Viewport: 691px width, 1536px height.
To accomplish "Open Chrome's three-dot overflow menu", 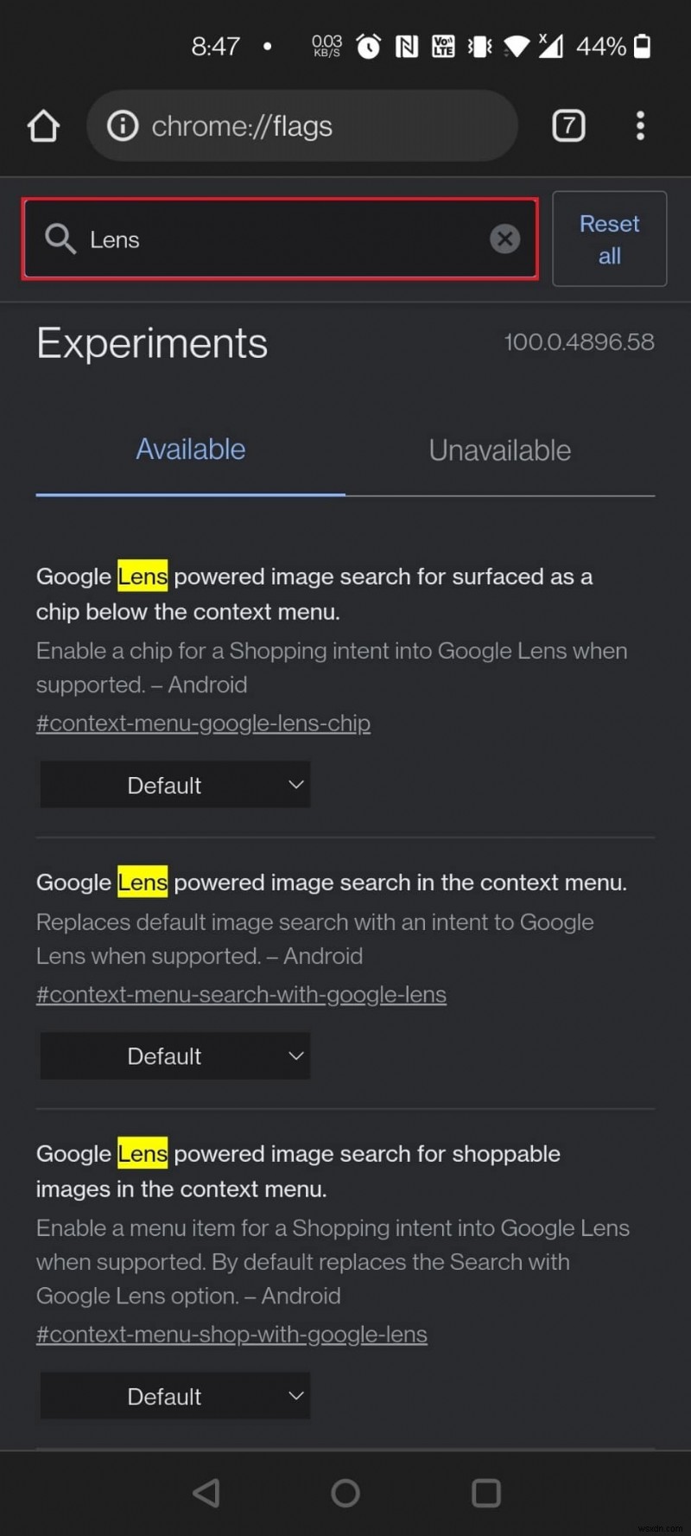I will click(x=640, y=125).
